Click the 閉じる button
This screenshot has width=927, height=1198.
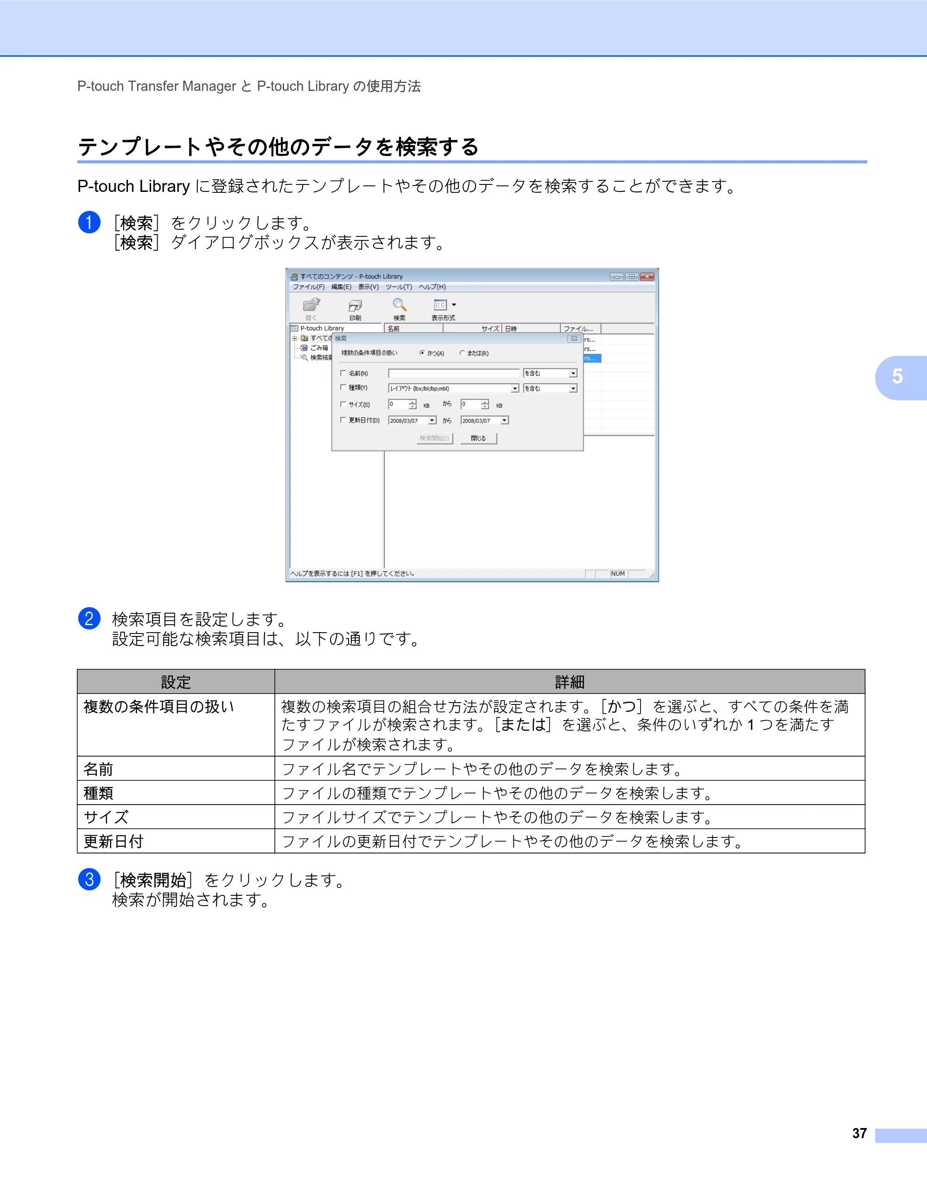(478, 438)
